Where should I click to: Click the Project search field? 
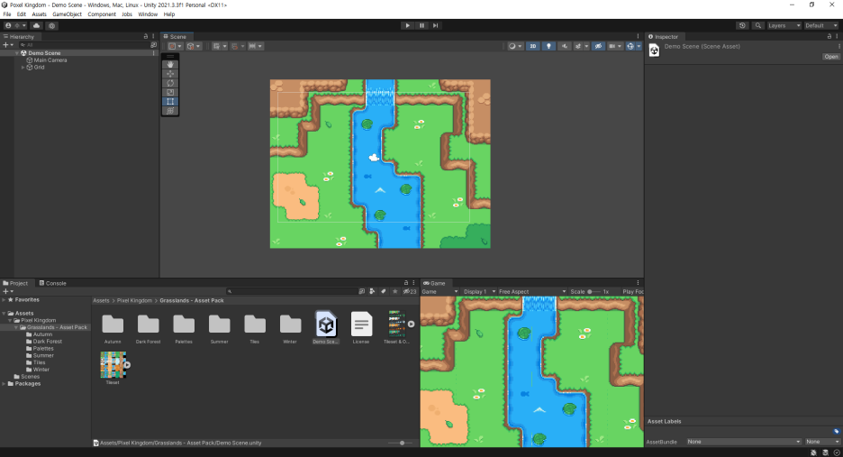[291, 291]
